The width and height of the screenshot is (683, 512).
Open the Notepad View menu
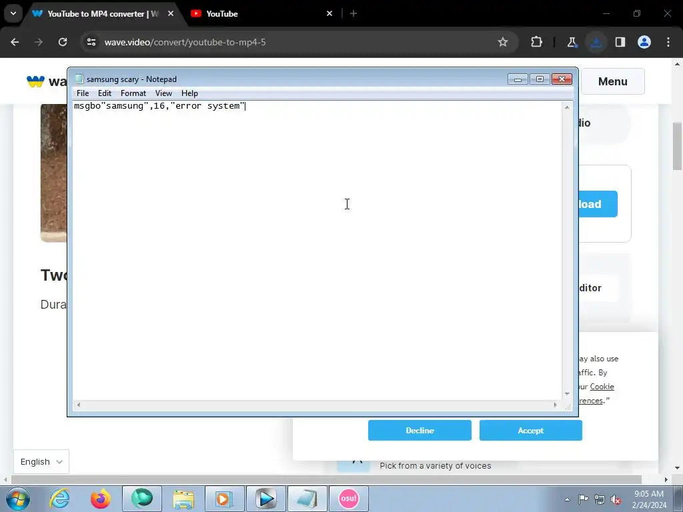164,93
